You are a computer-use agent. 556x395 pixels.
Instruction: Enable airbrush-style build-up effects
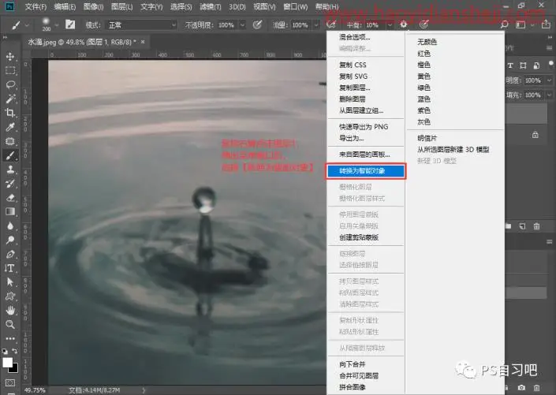(x=330, y=24)
